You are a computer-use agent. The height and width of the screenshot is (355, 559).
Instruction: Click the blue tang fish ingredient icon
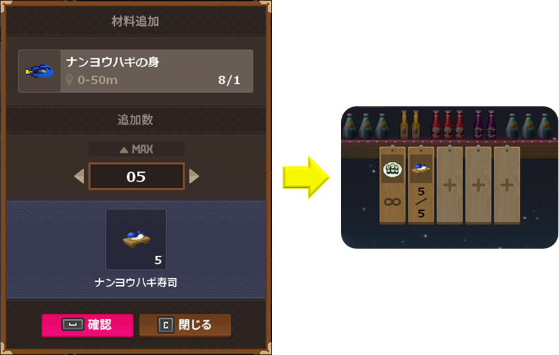coord(40,71)
